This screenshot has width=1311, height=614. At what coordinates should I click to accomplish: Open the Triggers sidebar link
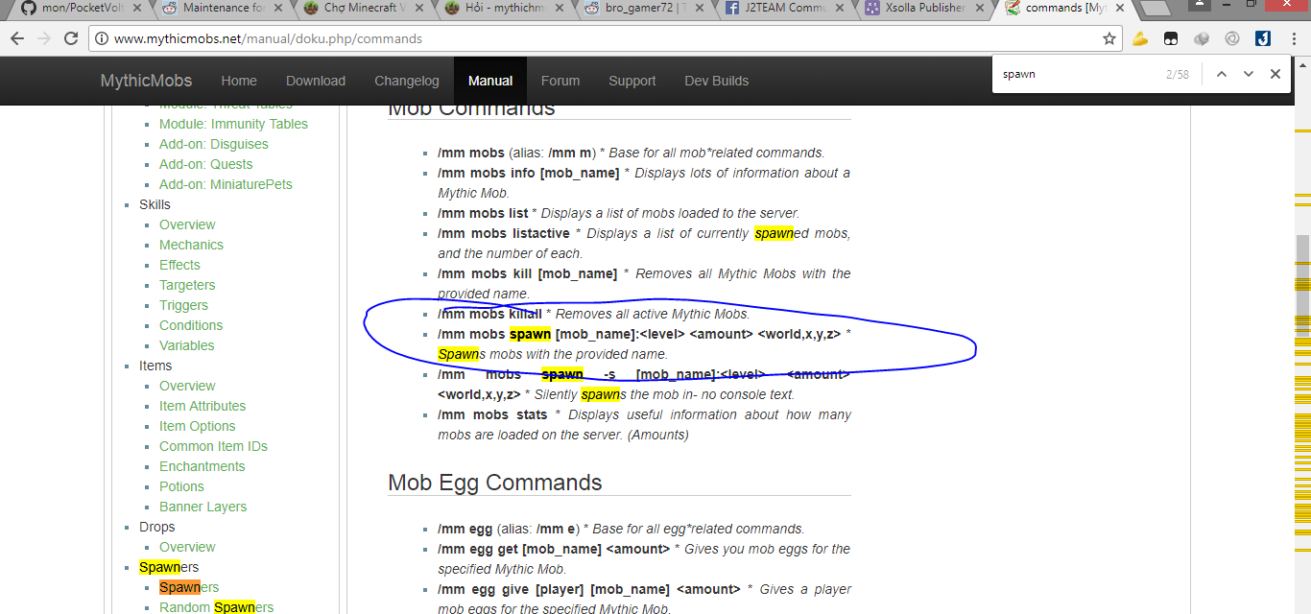[x=183, y=305]
